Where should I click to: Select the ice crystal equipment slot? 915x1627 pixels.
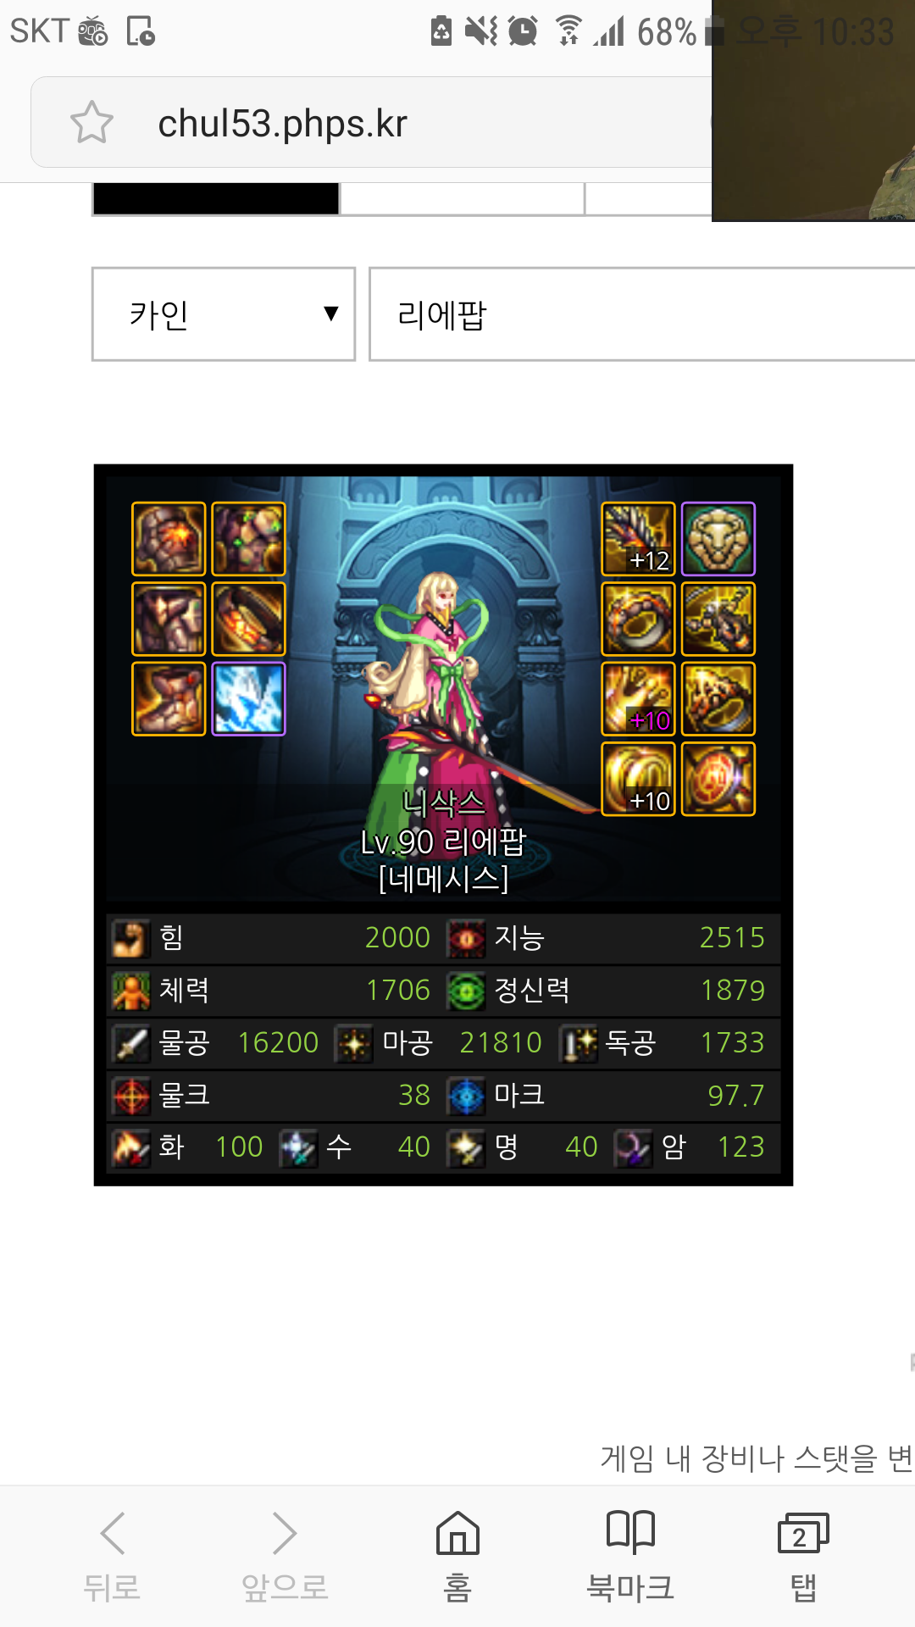(248, 698)
